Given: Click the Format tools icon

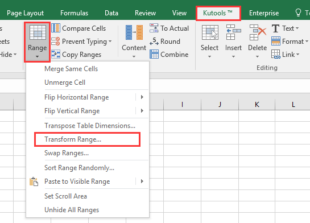Looking at the screenshot, I should click(276, 42).
